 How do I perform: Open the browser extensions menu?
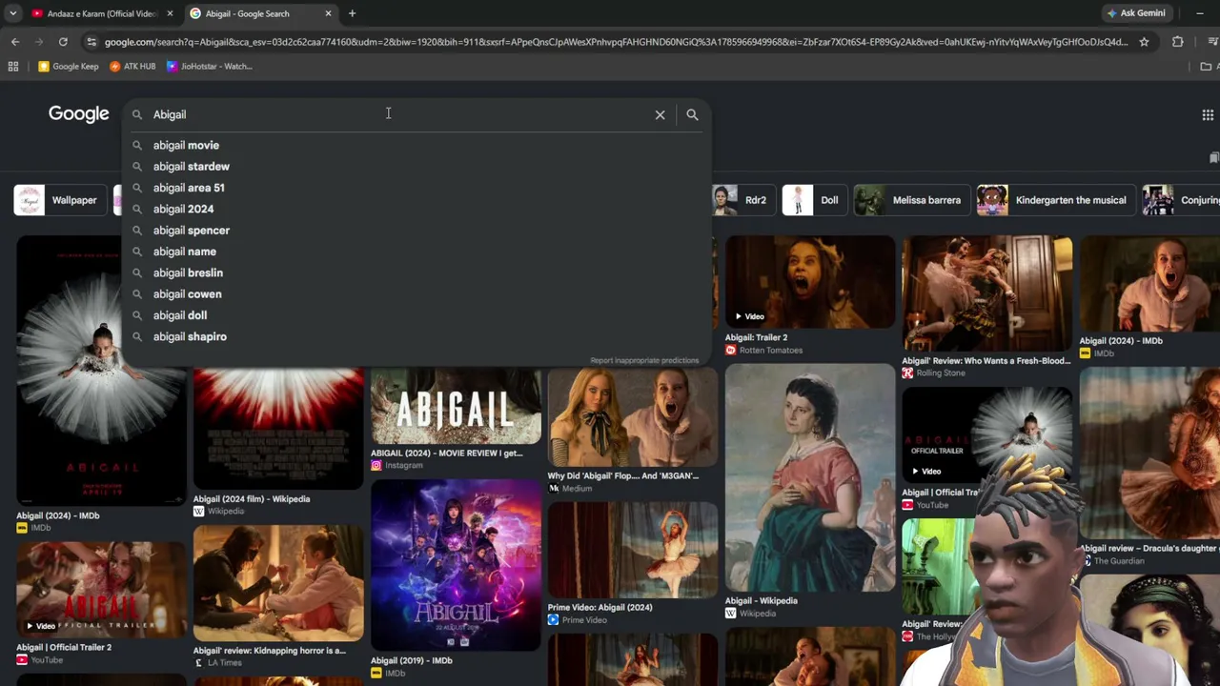coord(1177,42)
